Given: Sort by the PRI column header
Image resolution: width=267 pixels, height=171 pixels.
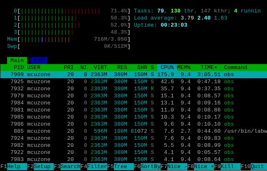Looking at the screenshot, I should (x=68, y=67).
